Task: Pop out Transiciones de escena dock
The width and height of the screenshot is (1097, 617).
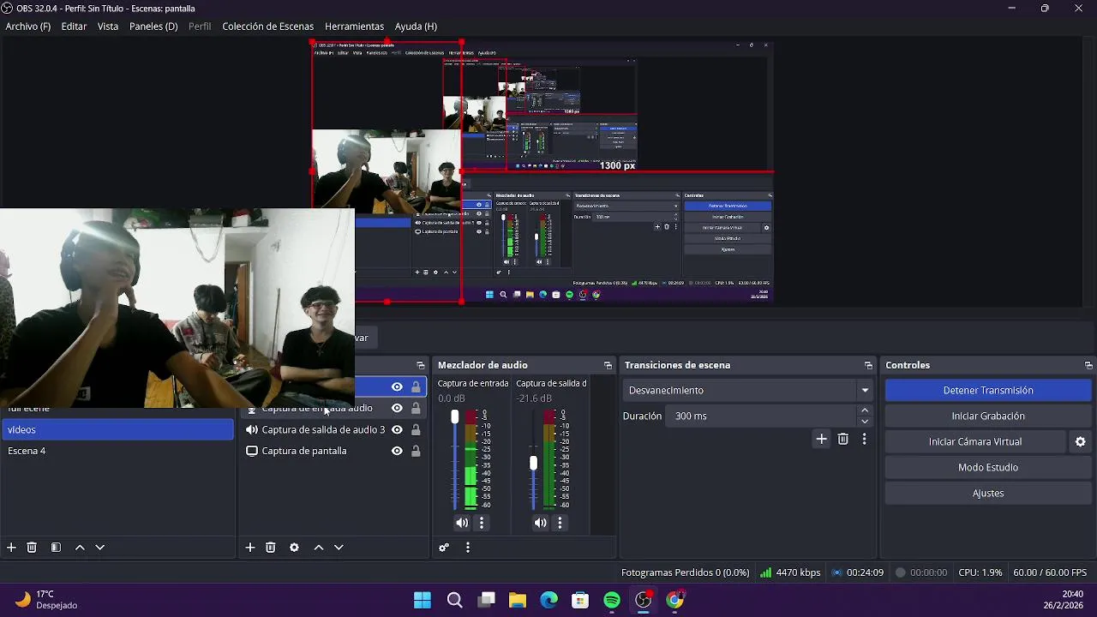Action: pyautogui.click(x=868, y=365)
